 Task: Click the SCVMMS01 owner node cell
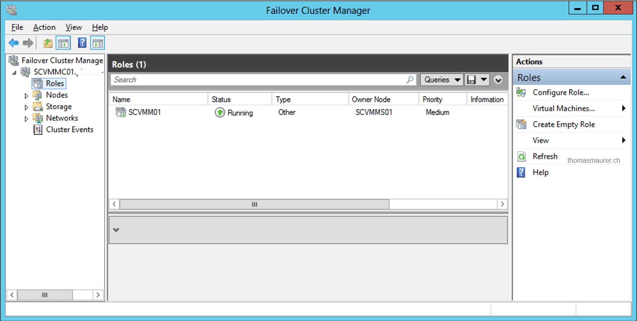coord(374,113)
